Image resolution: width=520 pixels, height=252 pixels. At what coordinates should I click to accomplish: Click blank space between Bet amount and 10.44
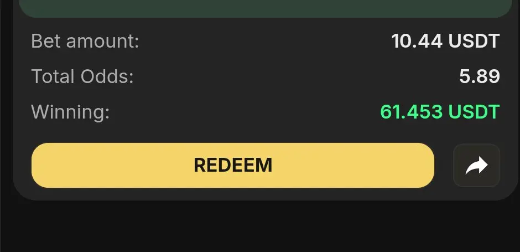[x=266, y=42]
